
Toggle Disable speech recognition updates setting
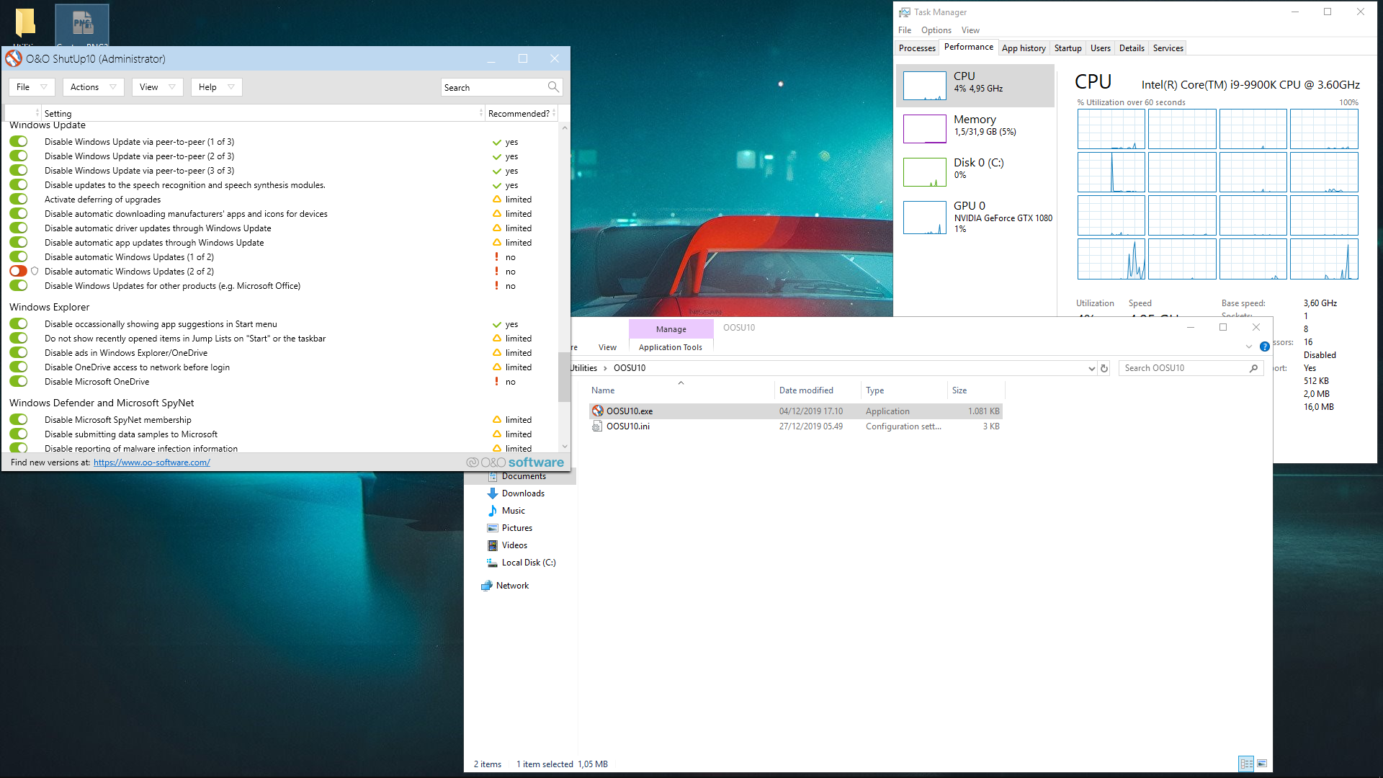[x=19, y=185]
